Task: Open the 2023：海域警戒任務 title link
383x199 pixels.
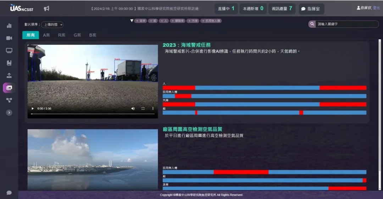Action: point(187,45)
